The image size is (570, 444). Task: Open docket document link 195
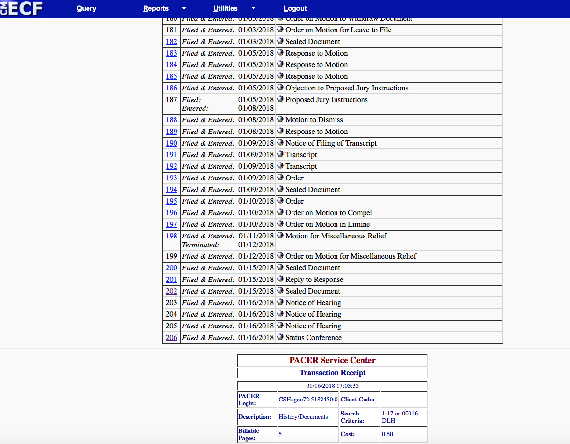pos(172,202)
